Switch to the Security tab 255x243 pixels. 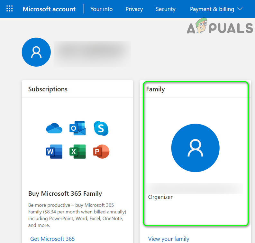(166, 9)
